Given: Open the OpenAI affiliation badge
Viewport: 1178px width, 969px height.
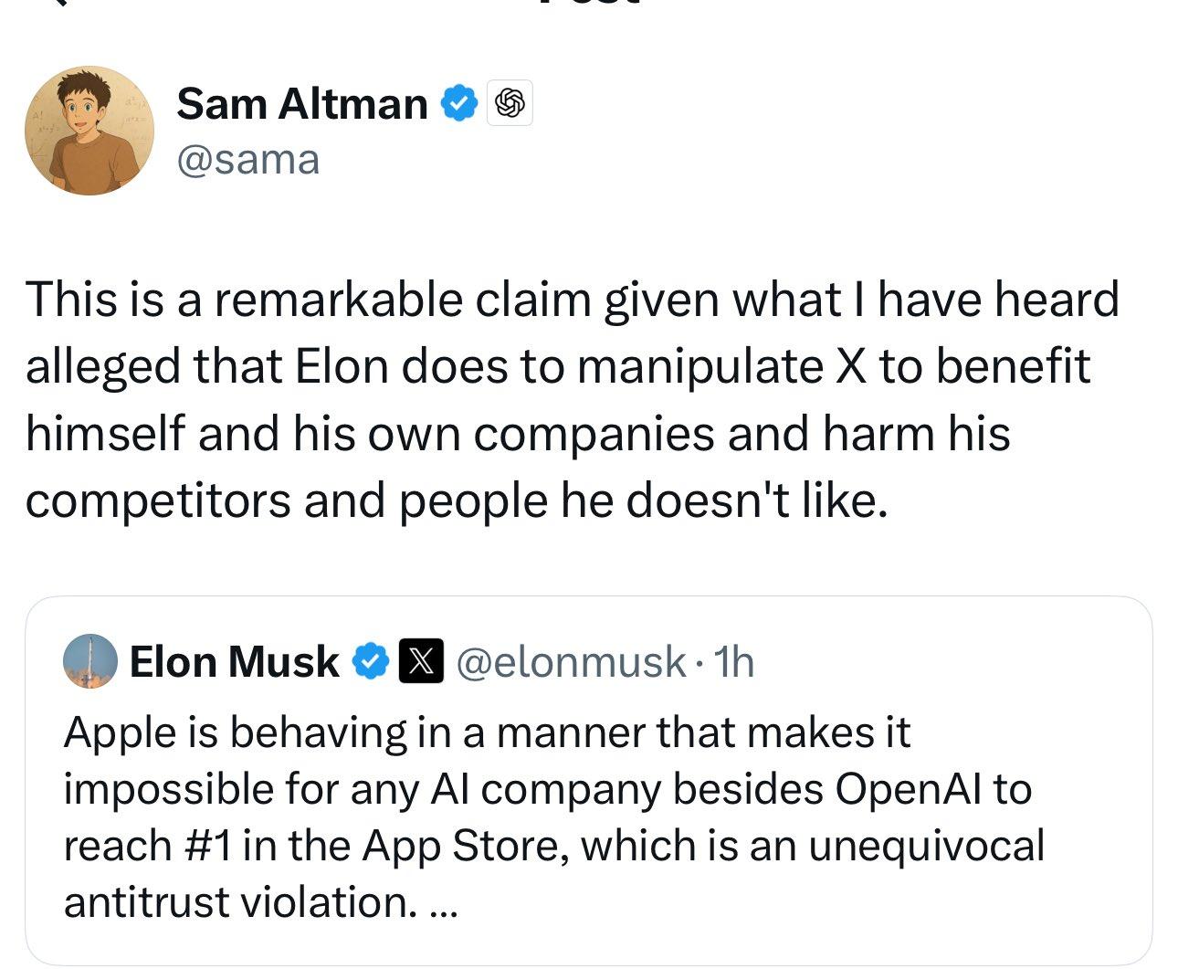Looking at the screenshot, I should pos(510,103).
